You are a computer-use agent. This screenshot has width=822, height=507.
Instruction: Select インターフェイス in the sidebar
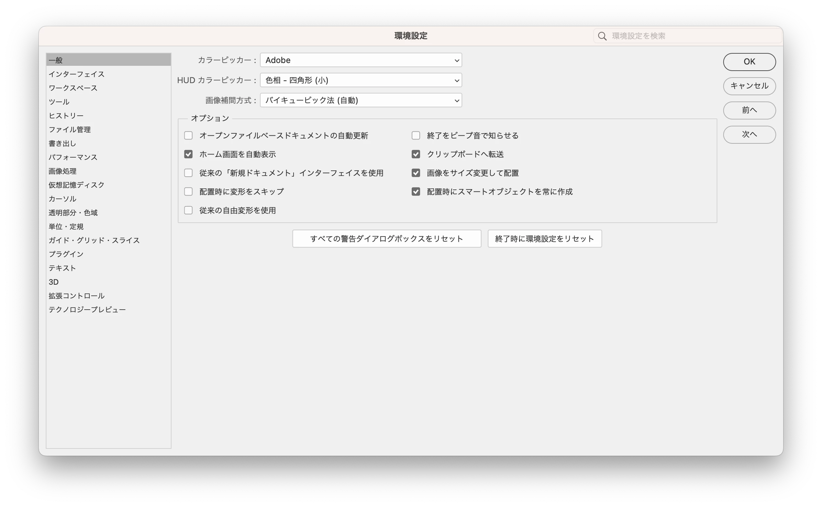pos(77,74)
